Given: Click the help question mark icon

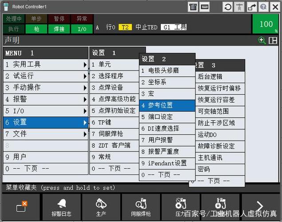Looking at the screenshot, I should [263, 7].
